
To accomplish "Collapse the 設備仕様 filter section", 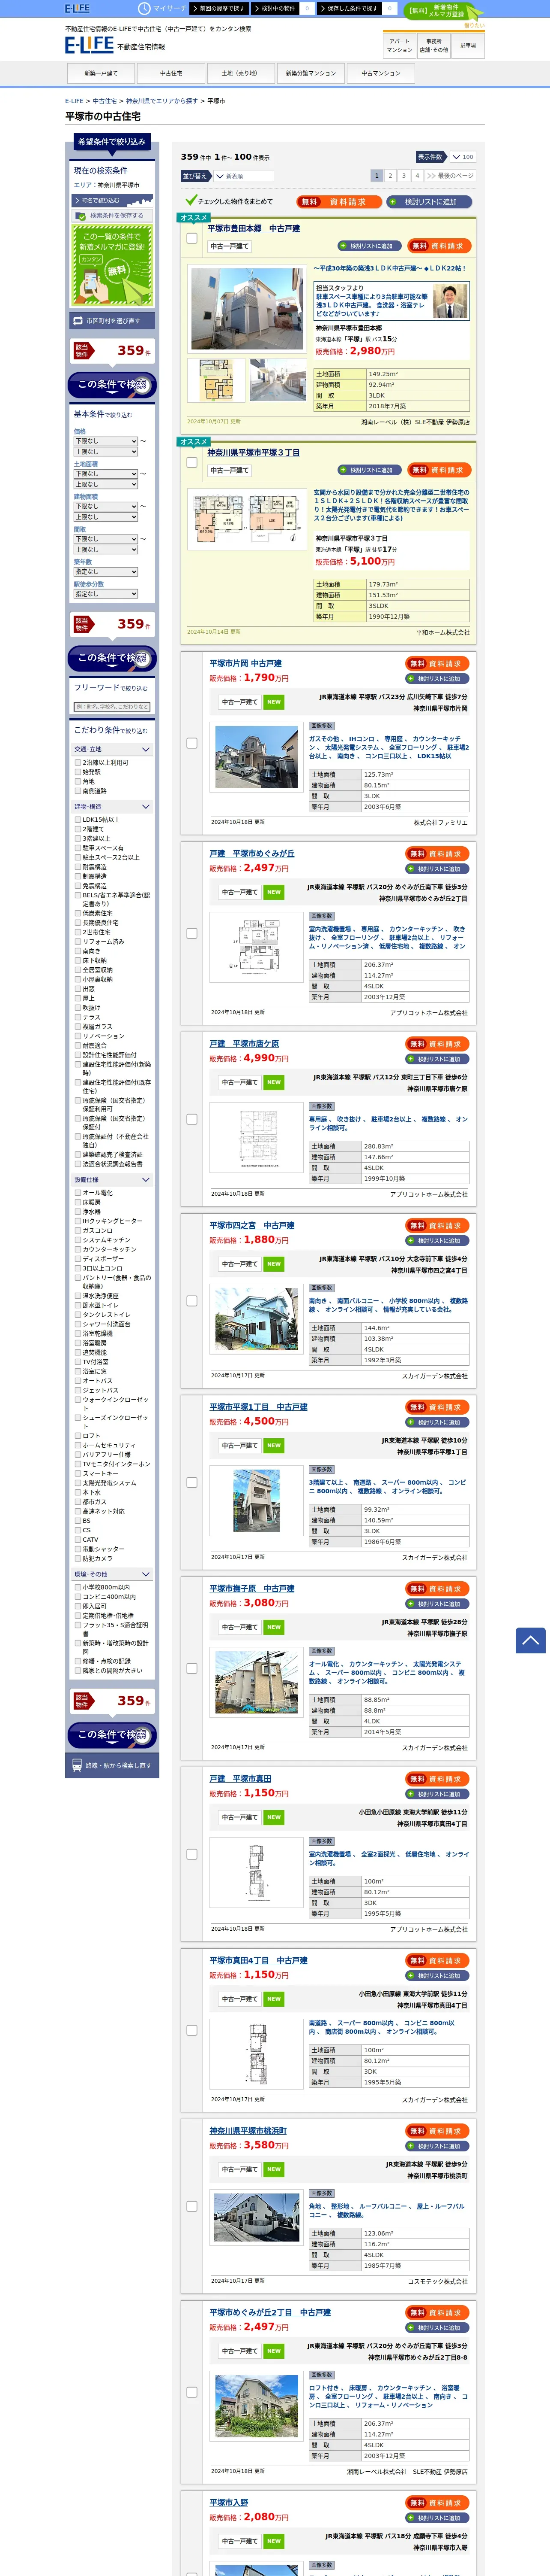I will 112,1180.
